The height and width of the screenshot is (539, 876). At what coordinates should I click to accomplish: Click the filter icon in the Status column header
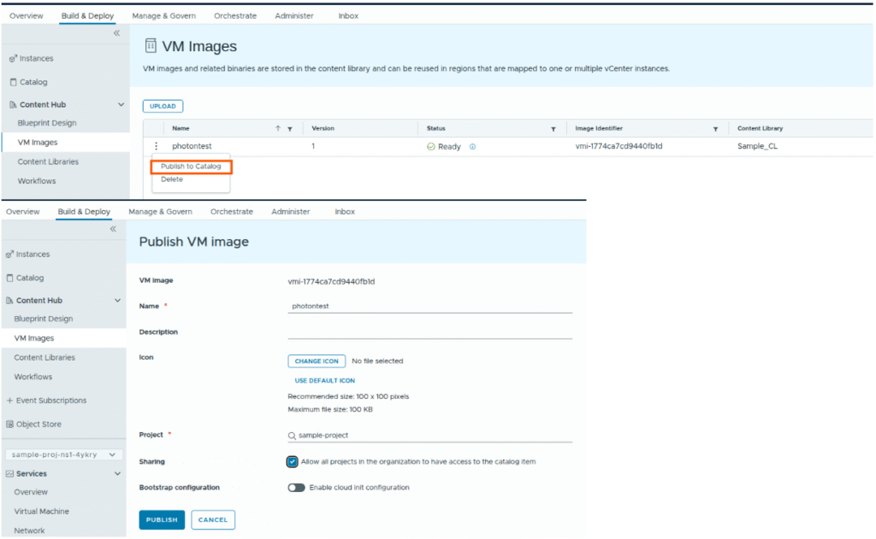[x=554, y=129]
